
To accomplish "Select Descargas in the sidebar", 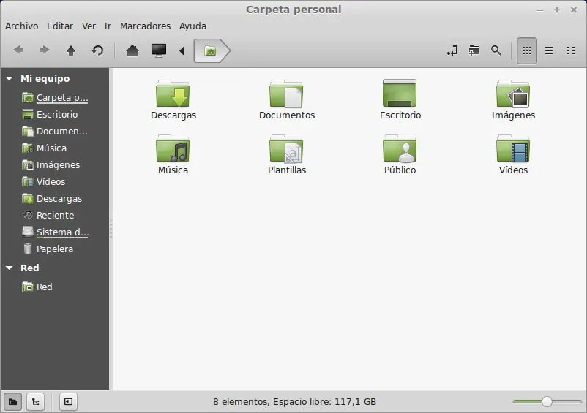I will pyautogui.click(x=52, y=199).
